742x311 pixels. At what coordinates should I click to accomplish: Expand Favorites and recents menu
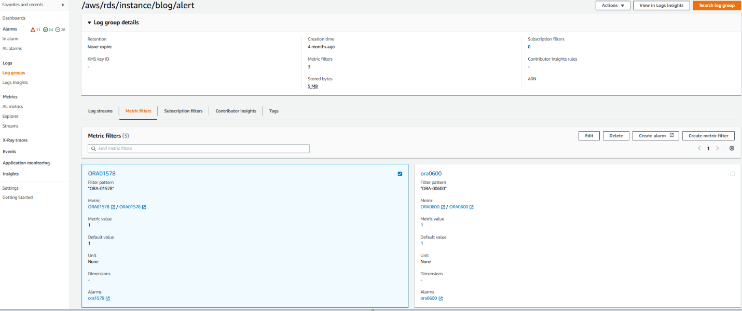click(x=63, y=5)
